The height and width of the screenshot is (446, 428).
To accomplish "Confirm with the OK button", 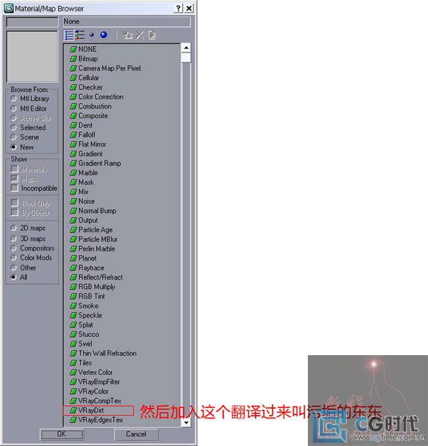I will pyautogui.click(x=62, y=434).
